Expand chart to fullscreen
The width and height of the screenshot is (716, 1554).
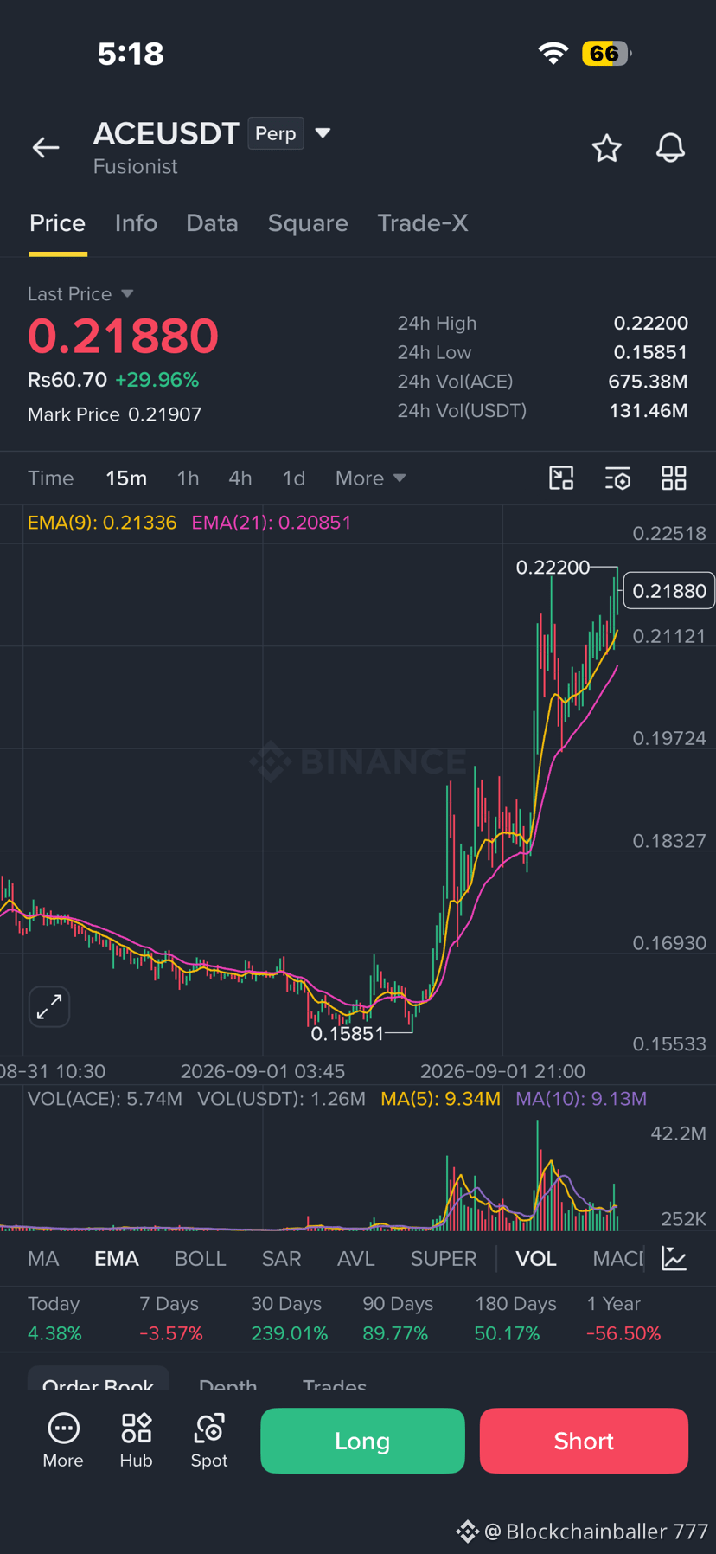pyautogui.click(x=49, y=1006)
